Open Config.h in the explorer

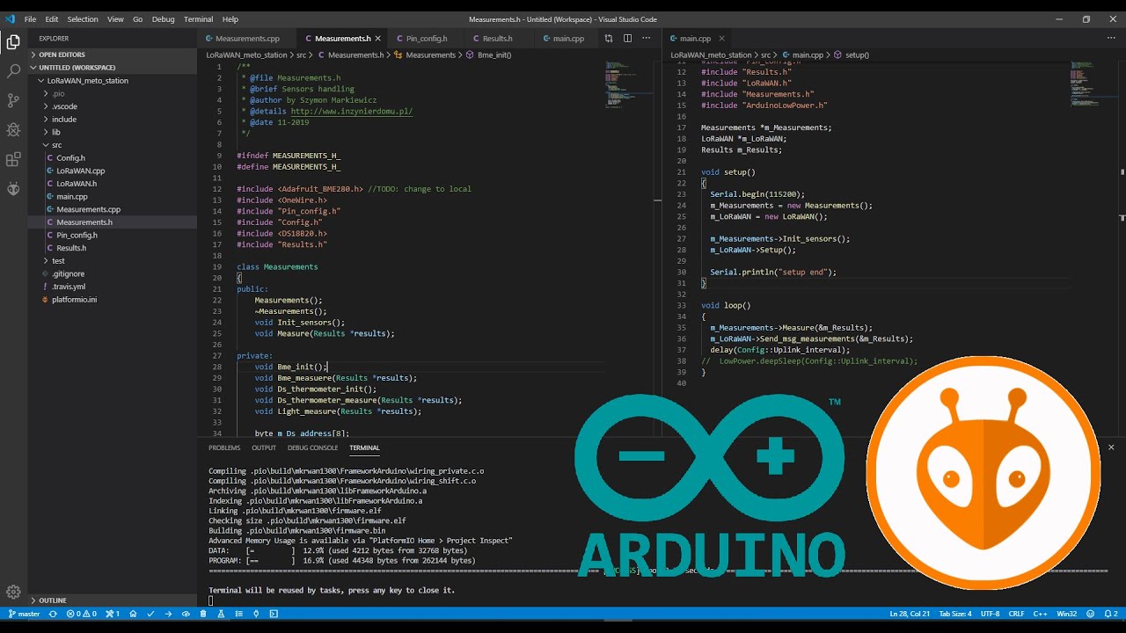point(113,158)
